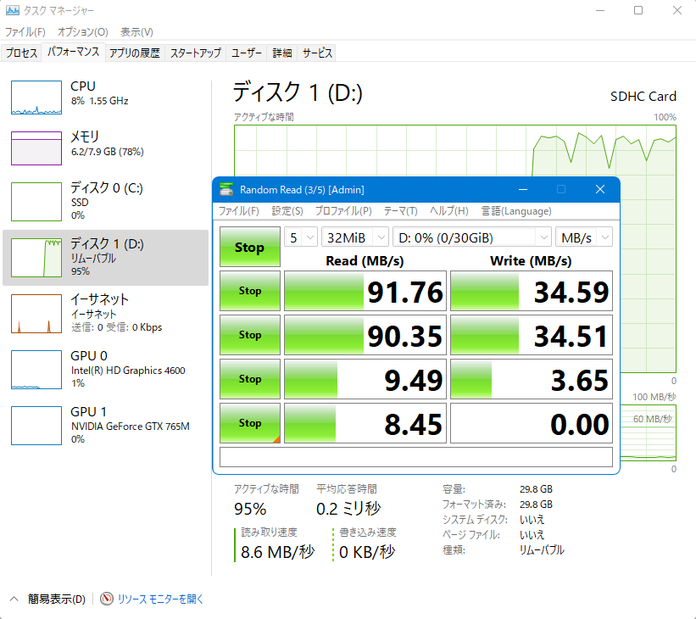Open CrystalDiskMark プロファイル(P) menu
This screenshot has width=696, height=619.
pyautogui.click(x=343, y=211)
